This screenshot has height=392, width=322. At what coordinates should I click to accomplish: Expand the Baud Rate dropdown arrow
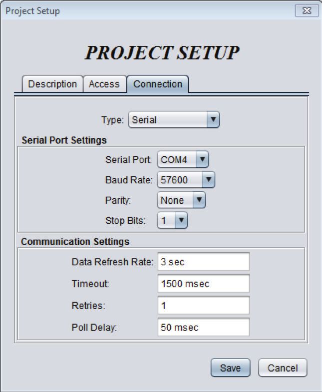(209, 179)
